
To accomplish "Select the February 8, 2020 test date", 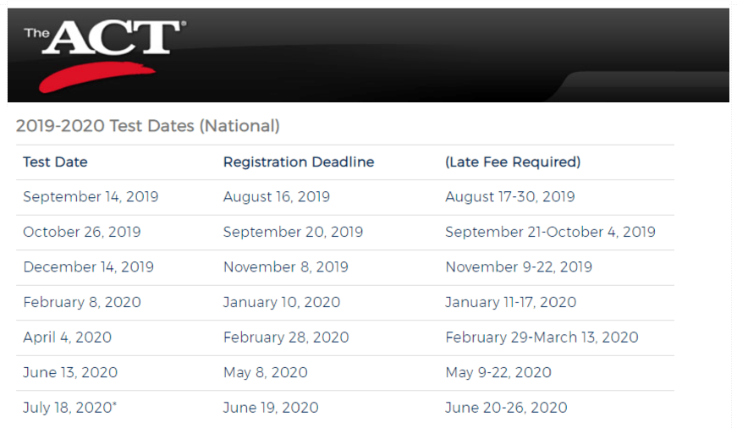I will pos(82,302).
